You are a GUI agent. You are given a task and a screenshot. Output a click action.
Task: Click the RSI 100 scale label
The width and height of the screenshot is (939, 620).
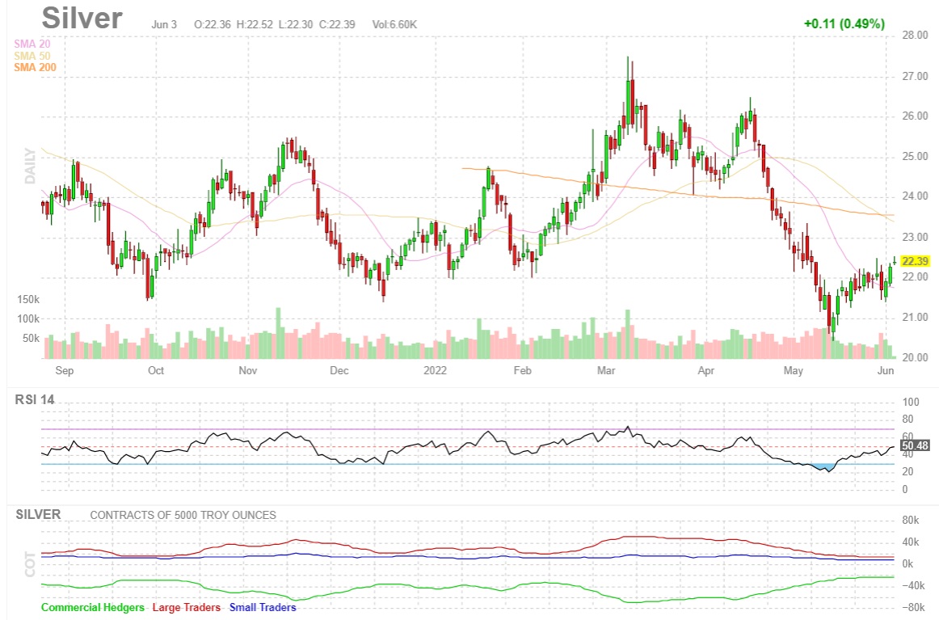point(911,402)
